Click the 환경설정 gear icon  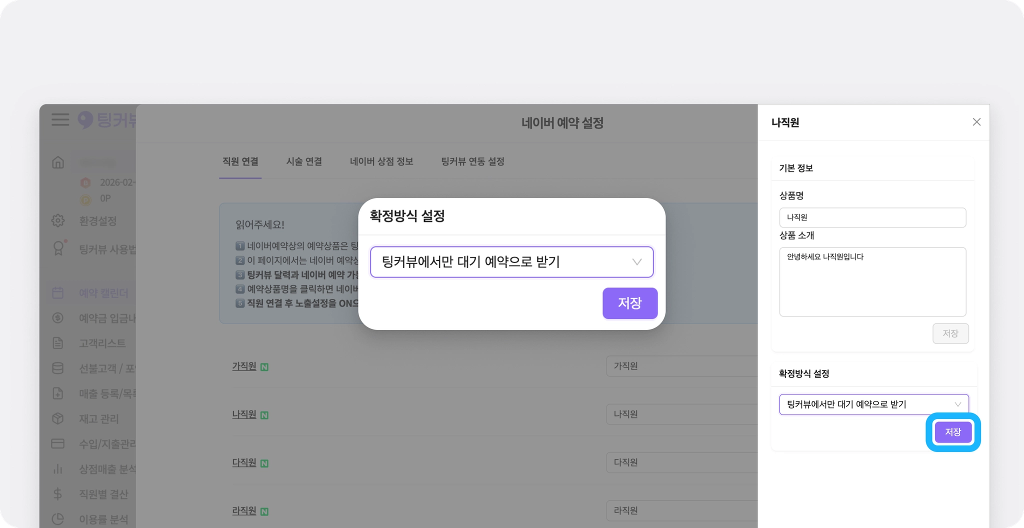tap(58, 220)
